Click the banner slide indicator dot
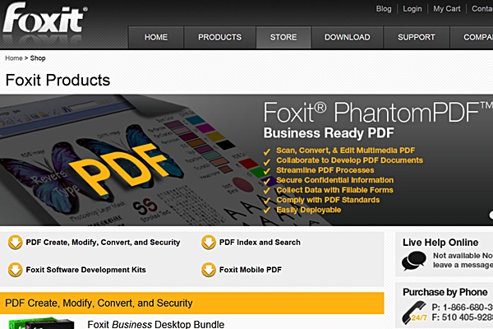The height and width of the screenshot is (329, 493). (x=491, y=215)
